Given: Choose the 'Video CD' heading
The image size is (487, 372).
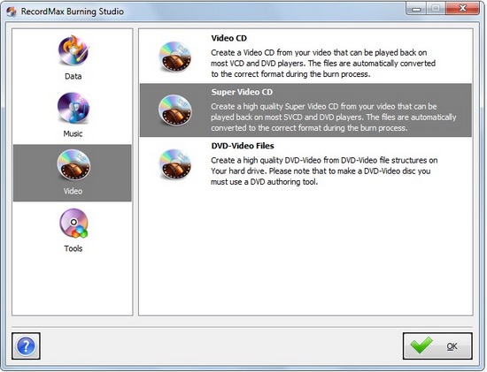Looking at the screenshot, I should point(229,38).
